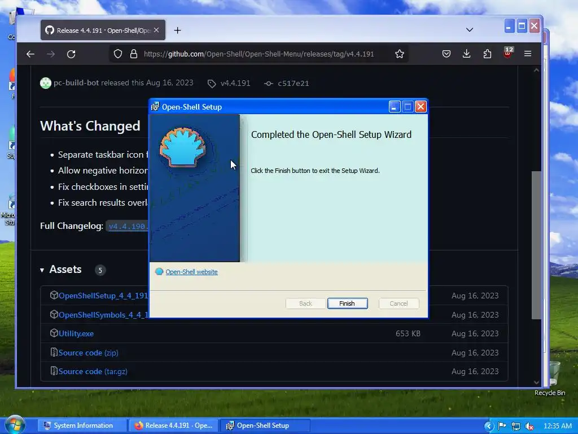The height and width of the screenshot is (434, 578).
Task: Switch to Open-Shell Setup taskbar button
Action: [x=265, y=426]
